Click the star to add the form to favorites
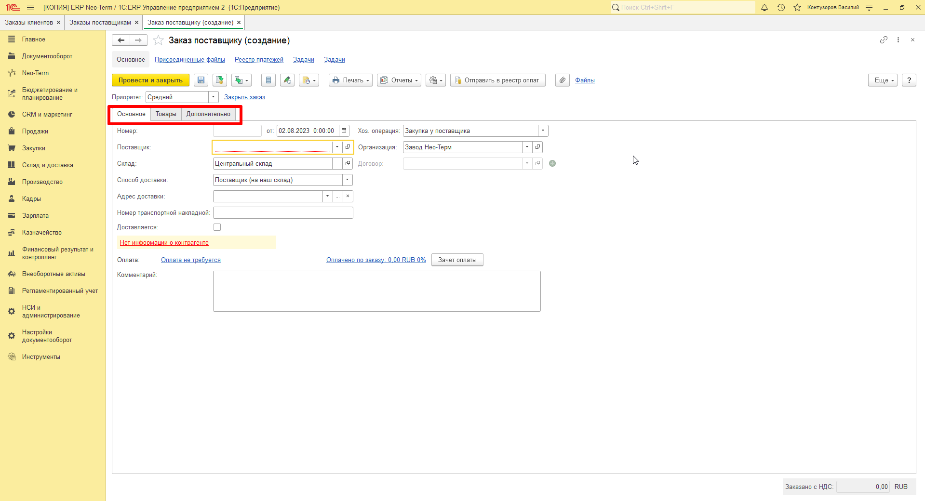Viewport: 925px width, 501px height. [x=158, y=40]
